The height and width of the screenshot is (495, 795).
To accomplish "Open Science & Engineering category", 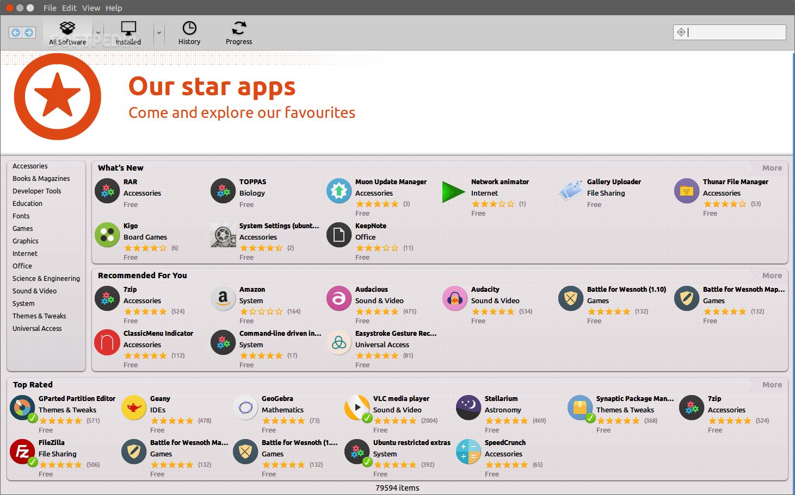I will 46,279.
